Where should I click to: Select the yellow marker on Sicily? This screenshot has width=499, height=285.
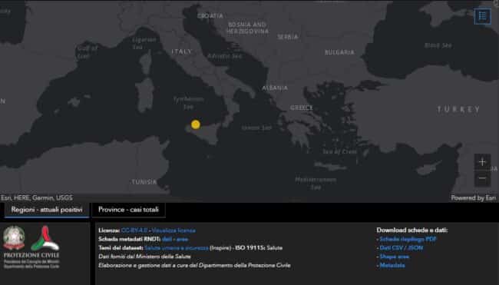(196, 124)
